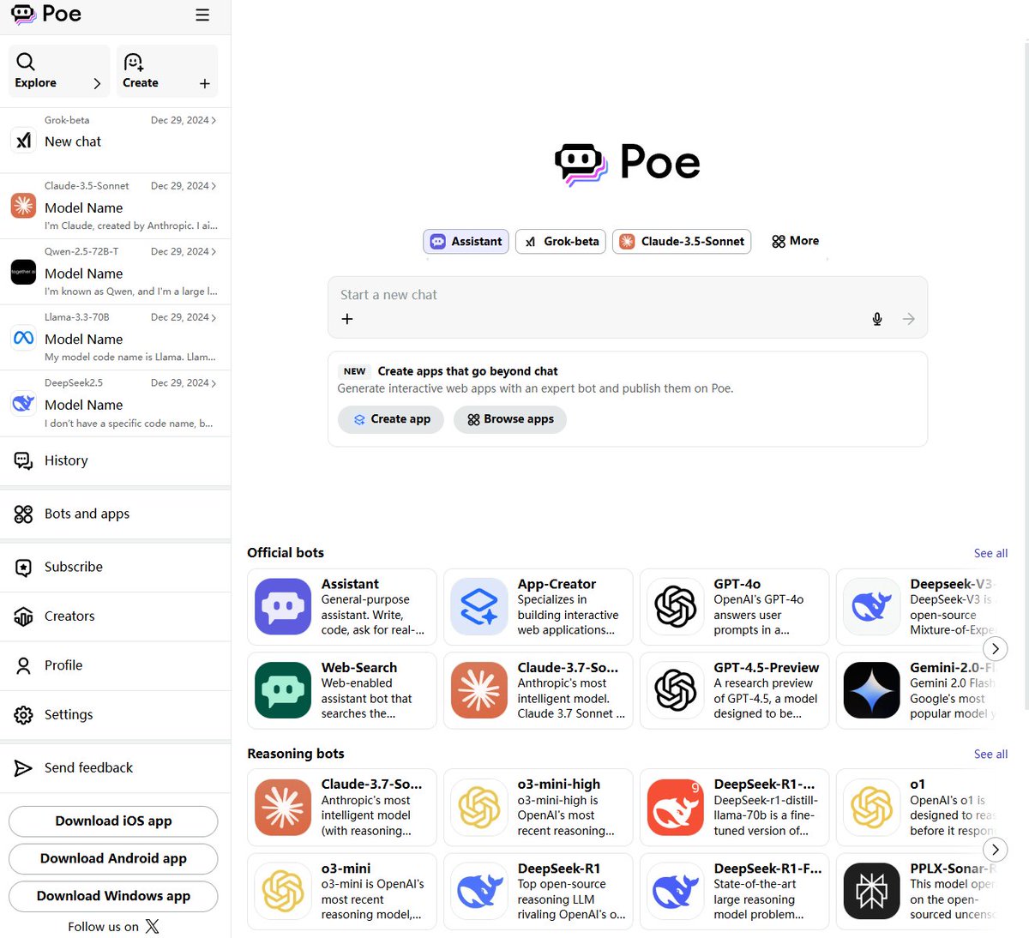Open Bots and apps in sidebar

coord(116,514)
